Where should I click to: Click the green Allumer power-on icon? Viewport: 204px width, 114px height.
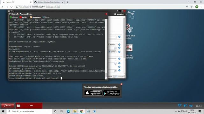pos(11,17)
